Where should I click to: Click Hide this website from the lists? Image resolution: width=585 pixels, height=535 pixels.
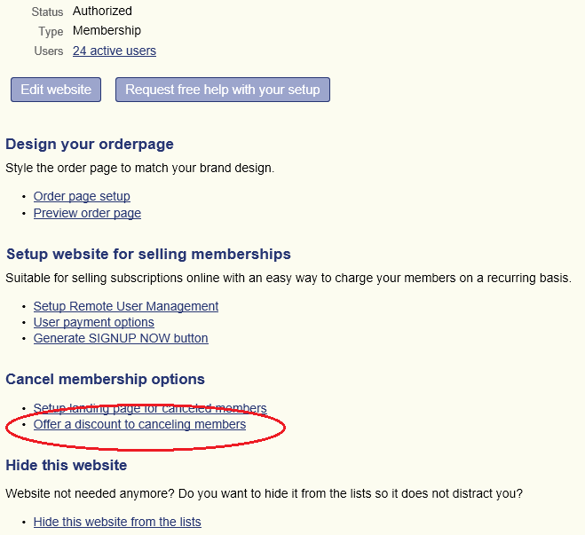(117, 522)
